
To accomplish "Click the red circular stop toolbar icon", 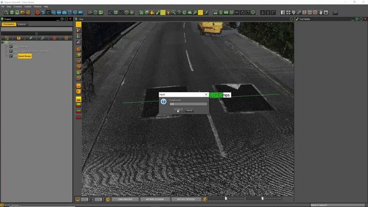I will click(37, 13).
